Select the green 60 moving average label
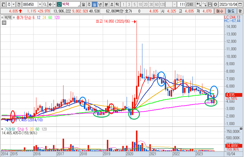The width and height of the screenshot is (244, 157). coord(50,17)
